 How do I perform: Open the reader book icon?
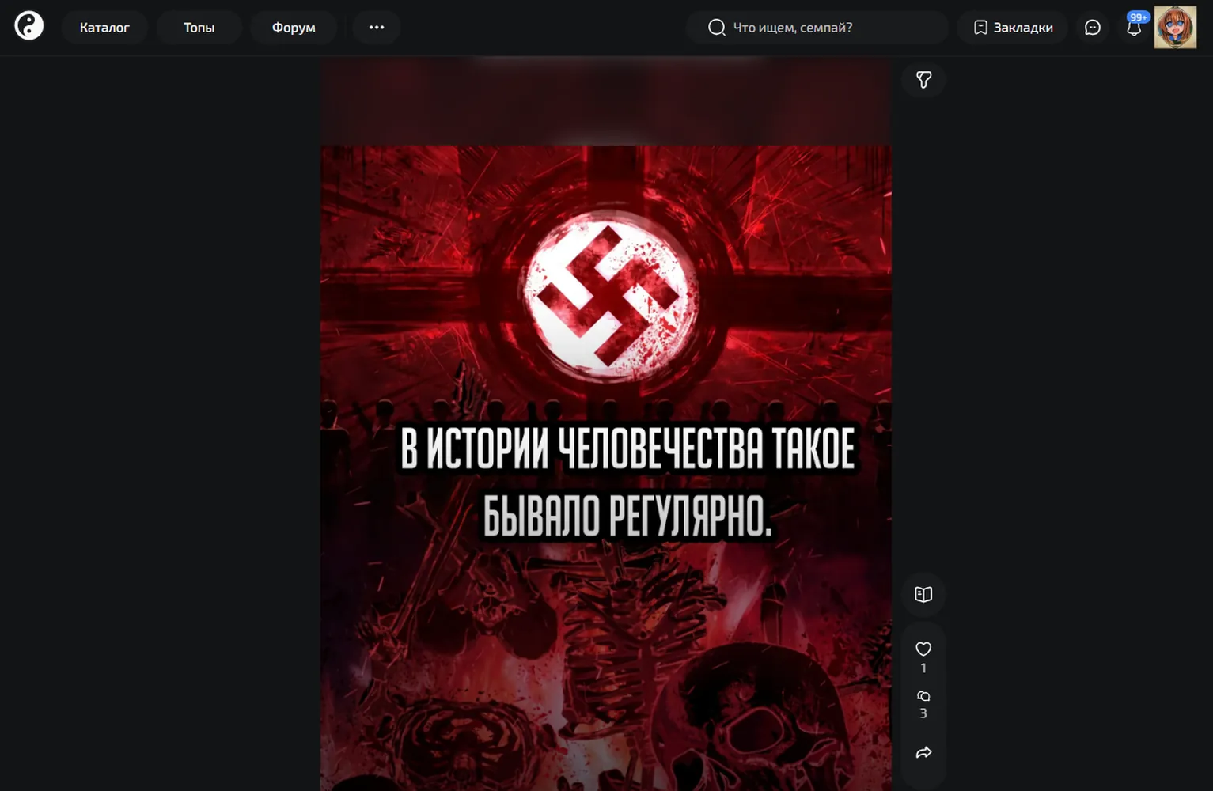click(923, 594)
